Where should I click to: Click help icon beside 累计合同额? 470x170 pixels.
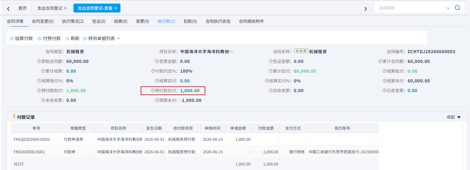click(380, 61)
